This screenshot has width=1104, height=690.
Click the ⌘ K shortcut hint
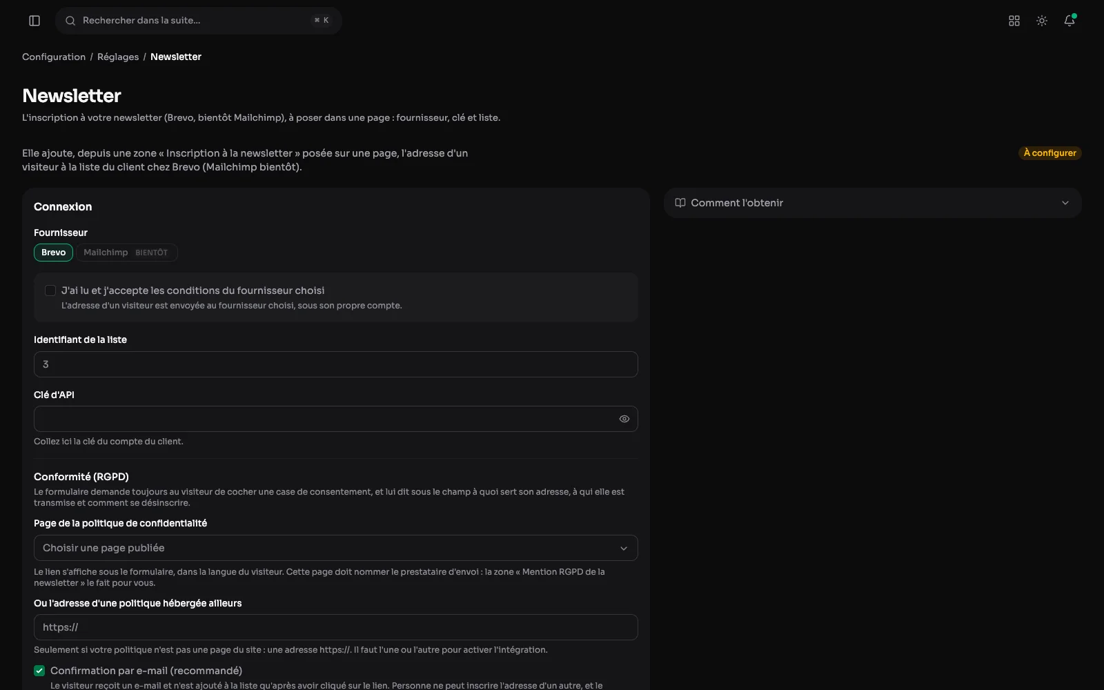322,21
